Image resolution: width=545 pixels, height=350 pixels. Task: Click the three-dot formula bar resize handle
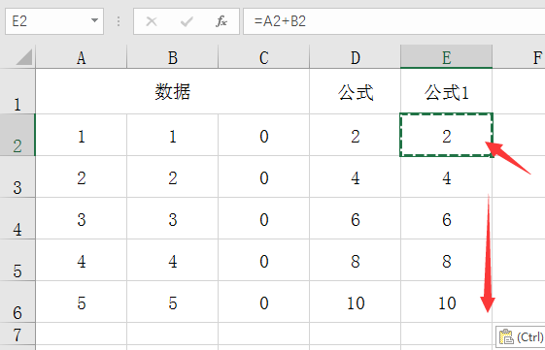(119, 21)
